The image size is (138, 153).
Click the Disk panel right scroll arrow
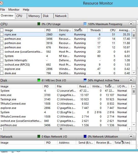point(129,129)
